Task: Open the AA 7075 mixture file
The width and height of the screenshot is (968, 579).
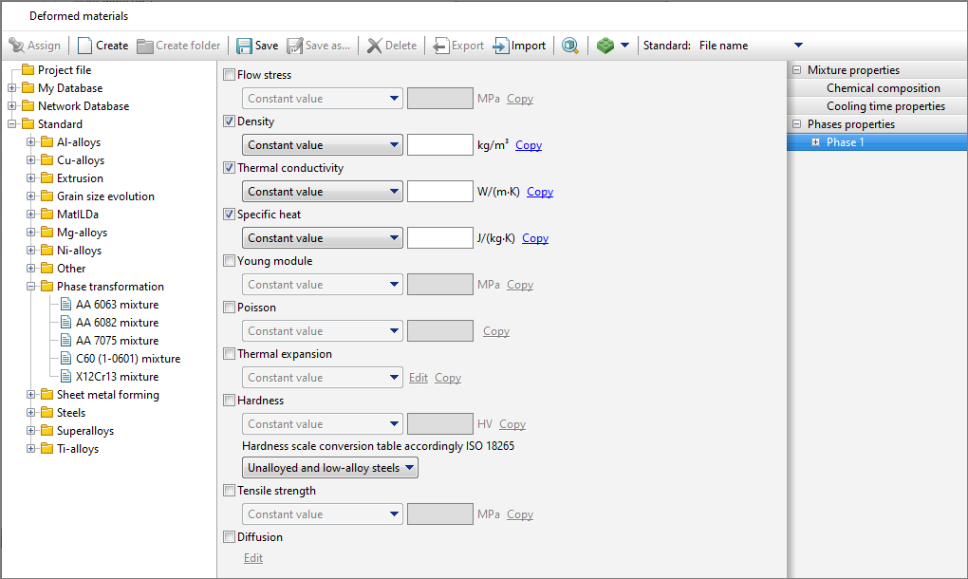Action: tap(117, 341)
